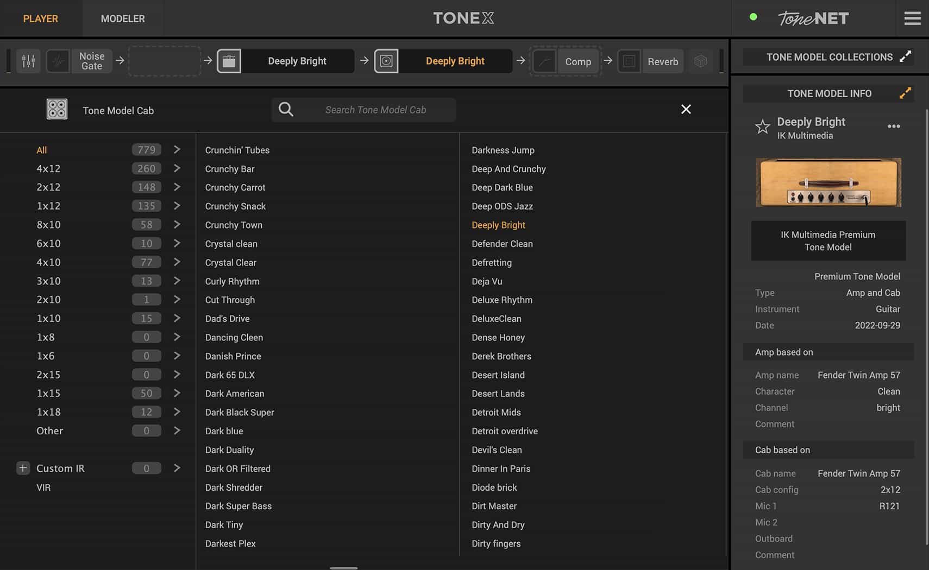Click the mixer sliders icon in the toolbar

[28, 61]
